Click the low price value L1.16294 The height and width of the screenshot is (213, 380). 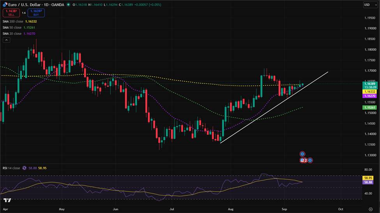coord(111,5)
